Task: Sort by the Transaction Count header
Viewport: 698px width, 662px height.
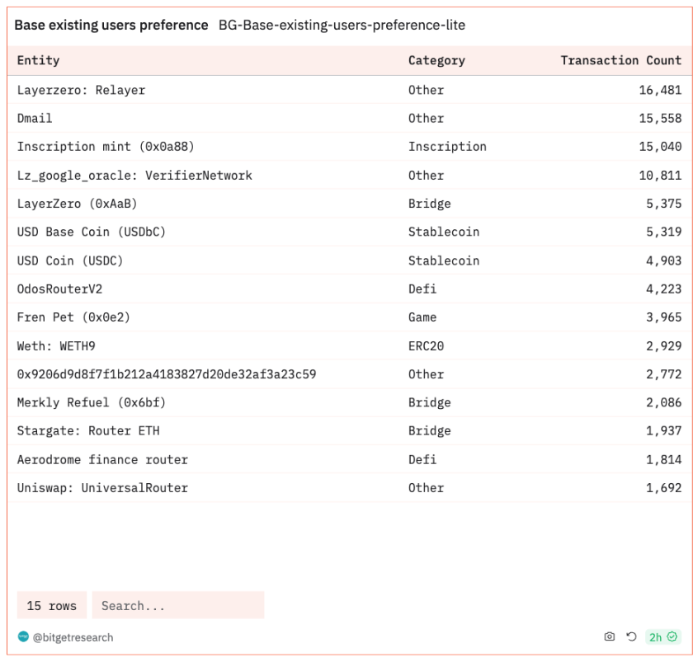Action: [620, 60]
